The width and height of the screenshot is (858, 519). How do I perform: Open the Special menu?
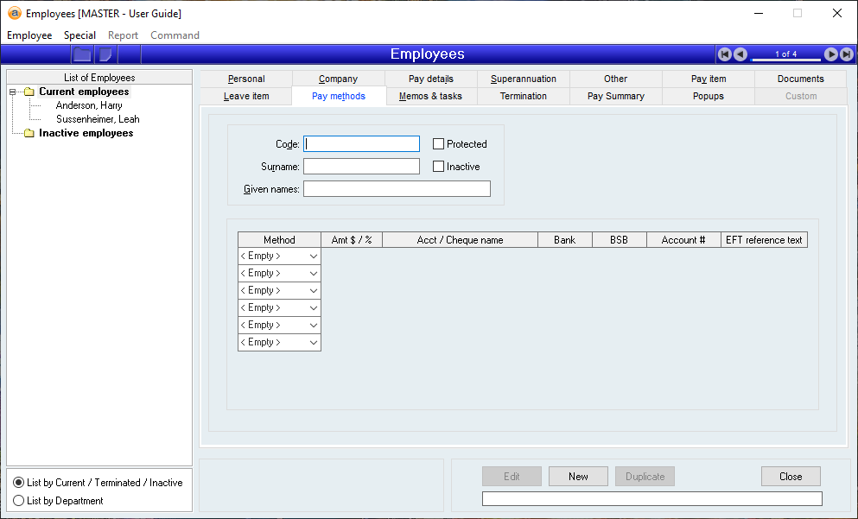tap(79, 35)
